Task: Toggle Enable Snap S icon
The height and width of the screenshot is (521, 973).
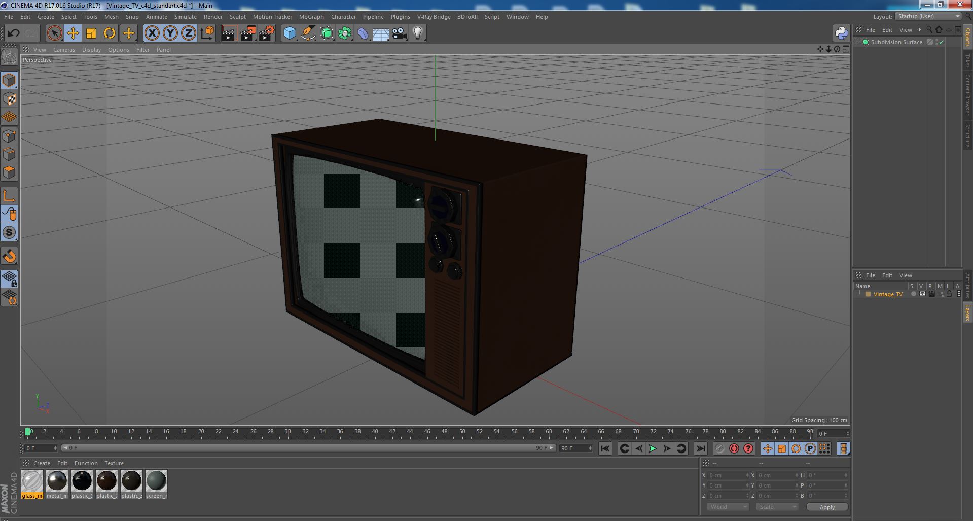Action: (9, 233)
